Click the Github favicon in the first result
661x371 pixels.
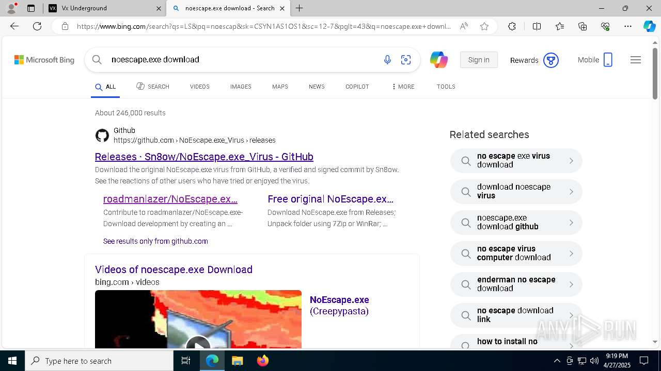pyautogui.click(x=102, y=136)
